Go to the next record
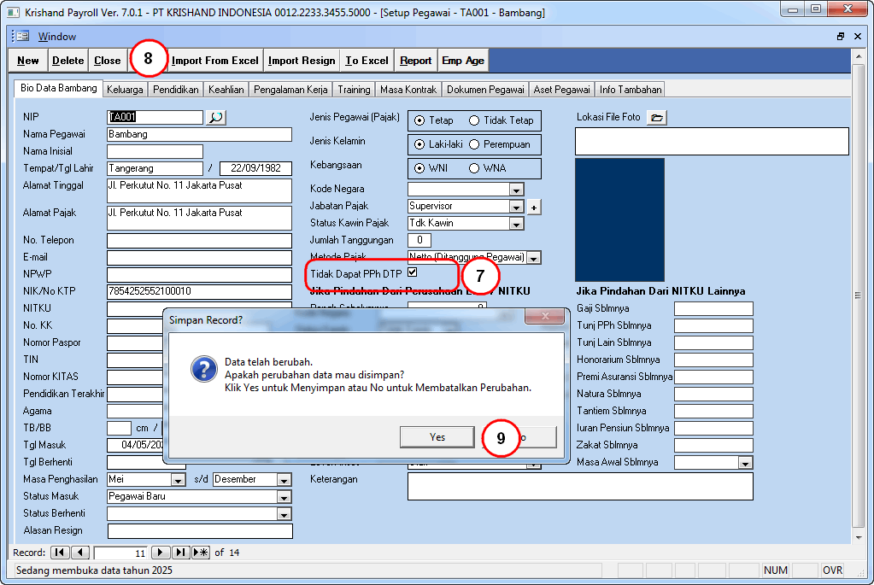Screen dimensions: 874x585 tap(161, 553)
